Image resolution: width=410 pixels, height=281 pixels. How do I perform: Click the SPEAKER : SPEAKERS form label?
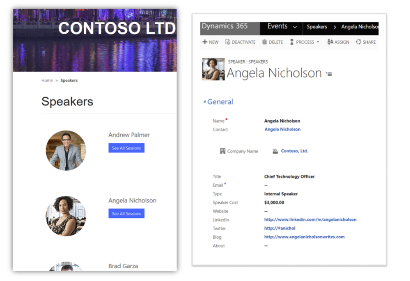pos(248,62)
